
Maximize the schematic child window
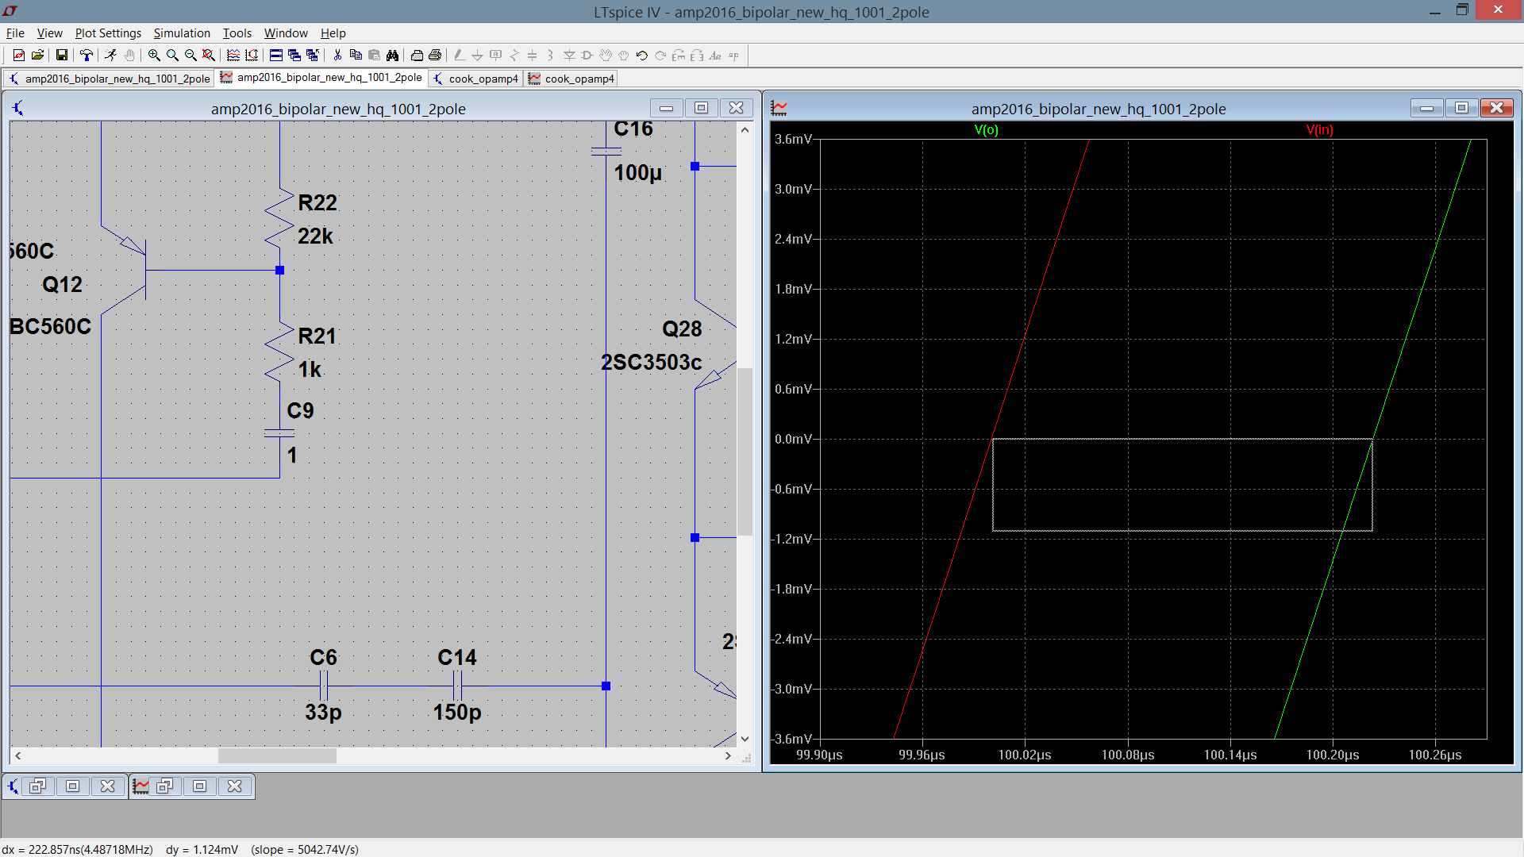(701, 108)
